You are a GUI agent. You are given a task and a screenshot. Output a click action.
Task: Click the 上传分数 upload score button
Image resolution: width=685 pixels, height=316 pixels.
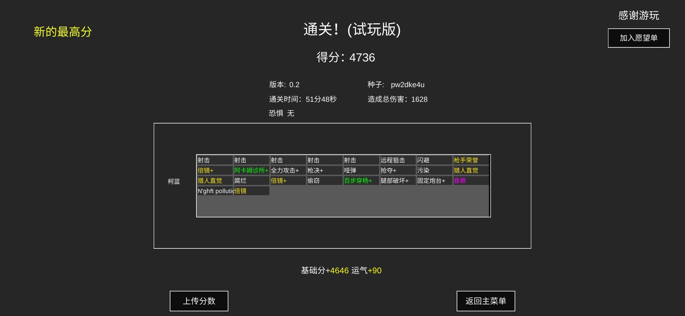[199, 301]
